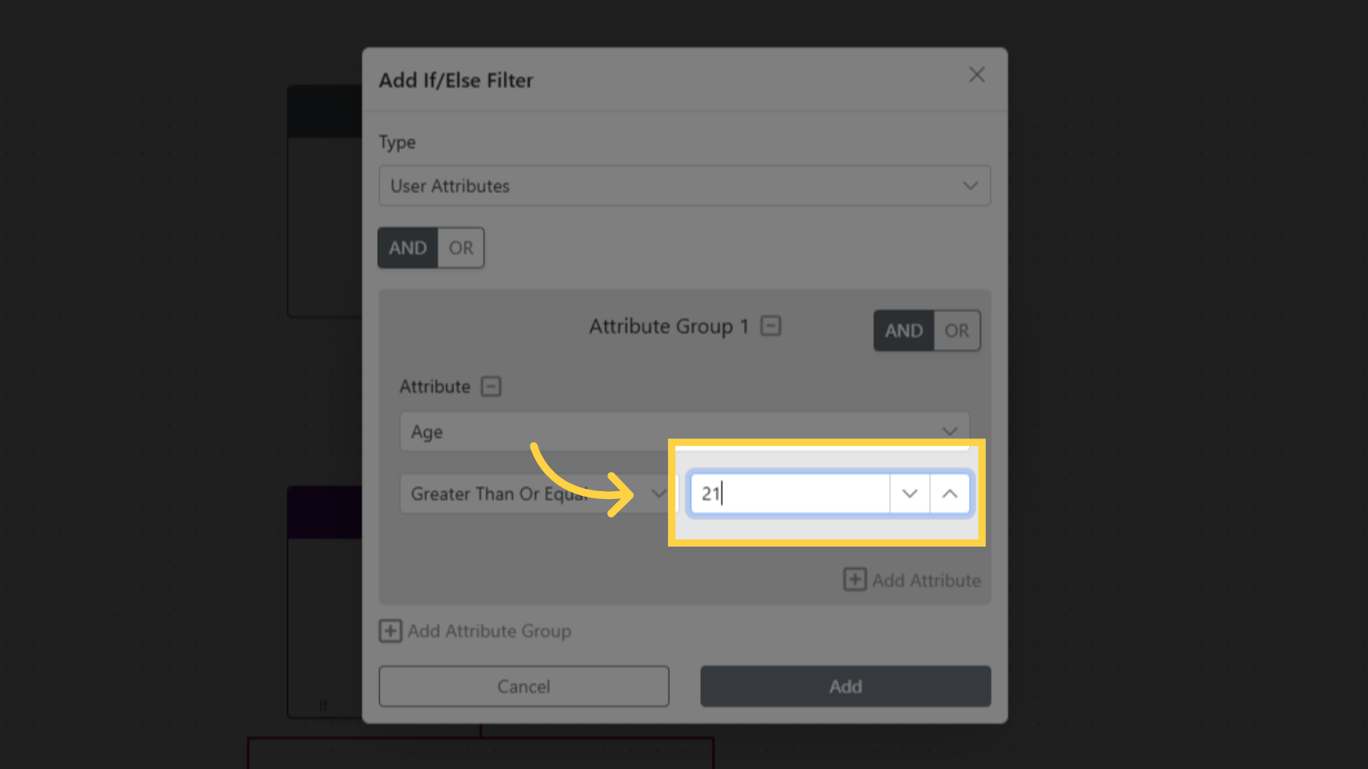
Task: Increase the value with up arrow
Action: point(950,493)
